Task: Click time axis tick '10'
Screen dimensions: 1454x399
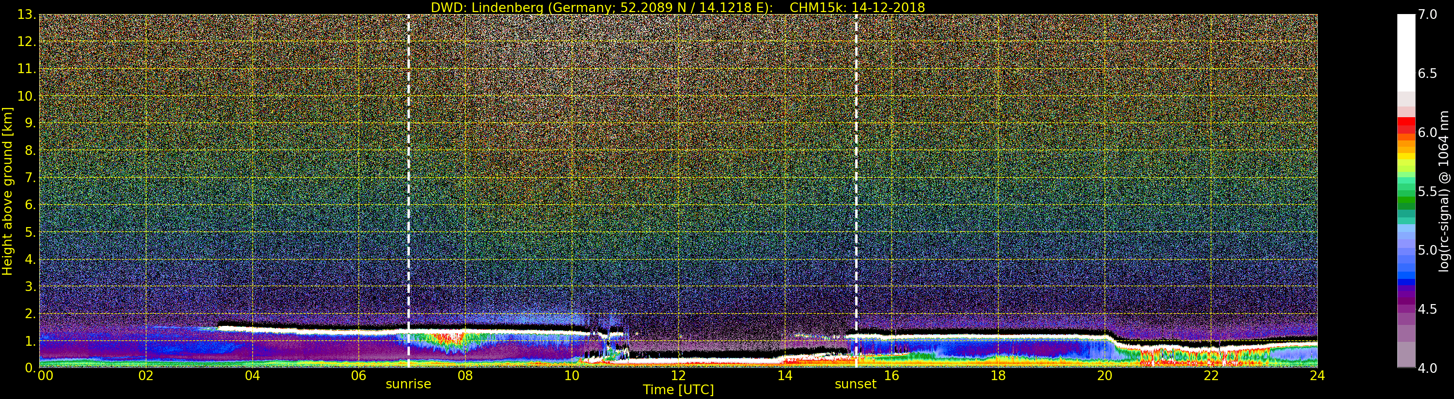Action: click(x=572, y=376)
